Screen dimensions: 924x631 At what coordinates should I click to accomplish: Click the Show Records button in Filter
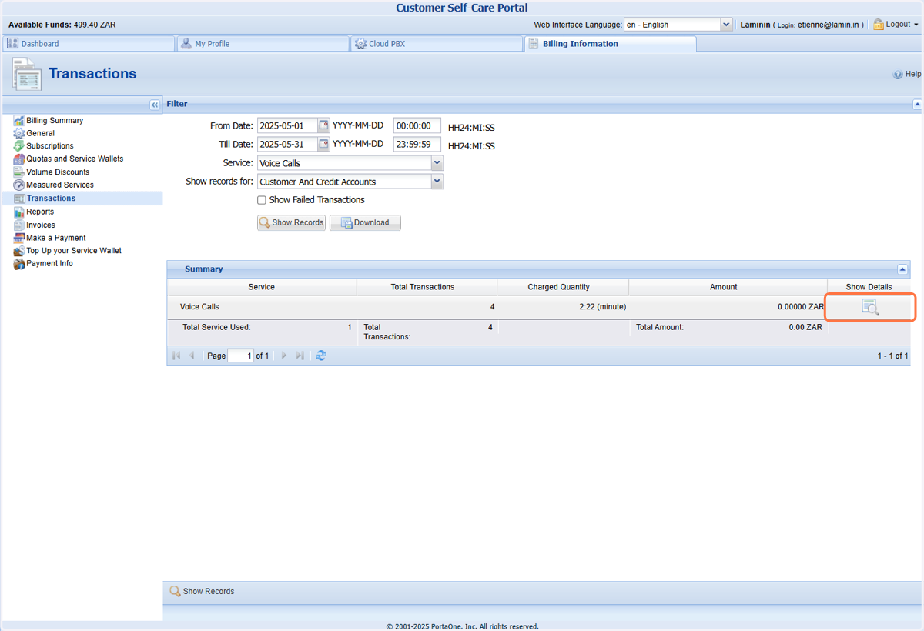point(291,222)
